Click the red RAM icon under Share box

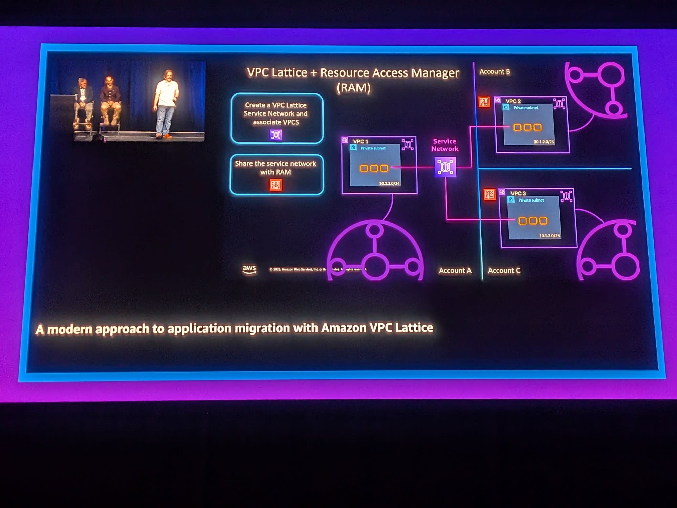tap(276, 185)
